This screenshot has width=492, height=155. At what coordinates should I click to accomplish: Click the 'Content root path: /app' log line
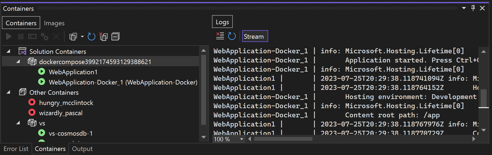click(392, 115)
